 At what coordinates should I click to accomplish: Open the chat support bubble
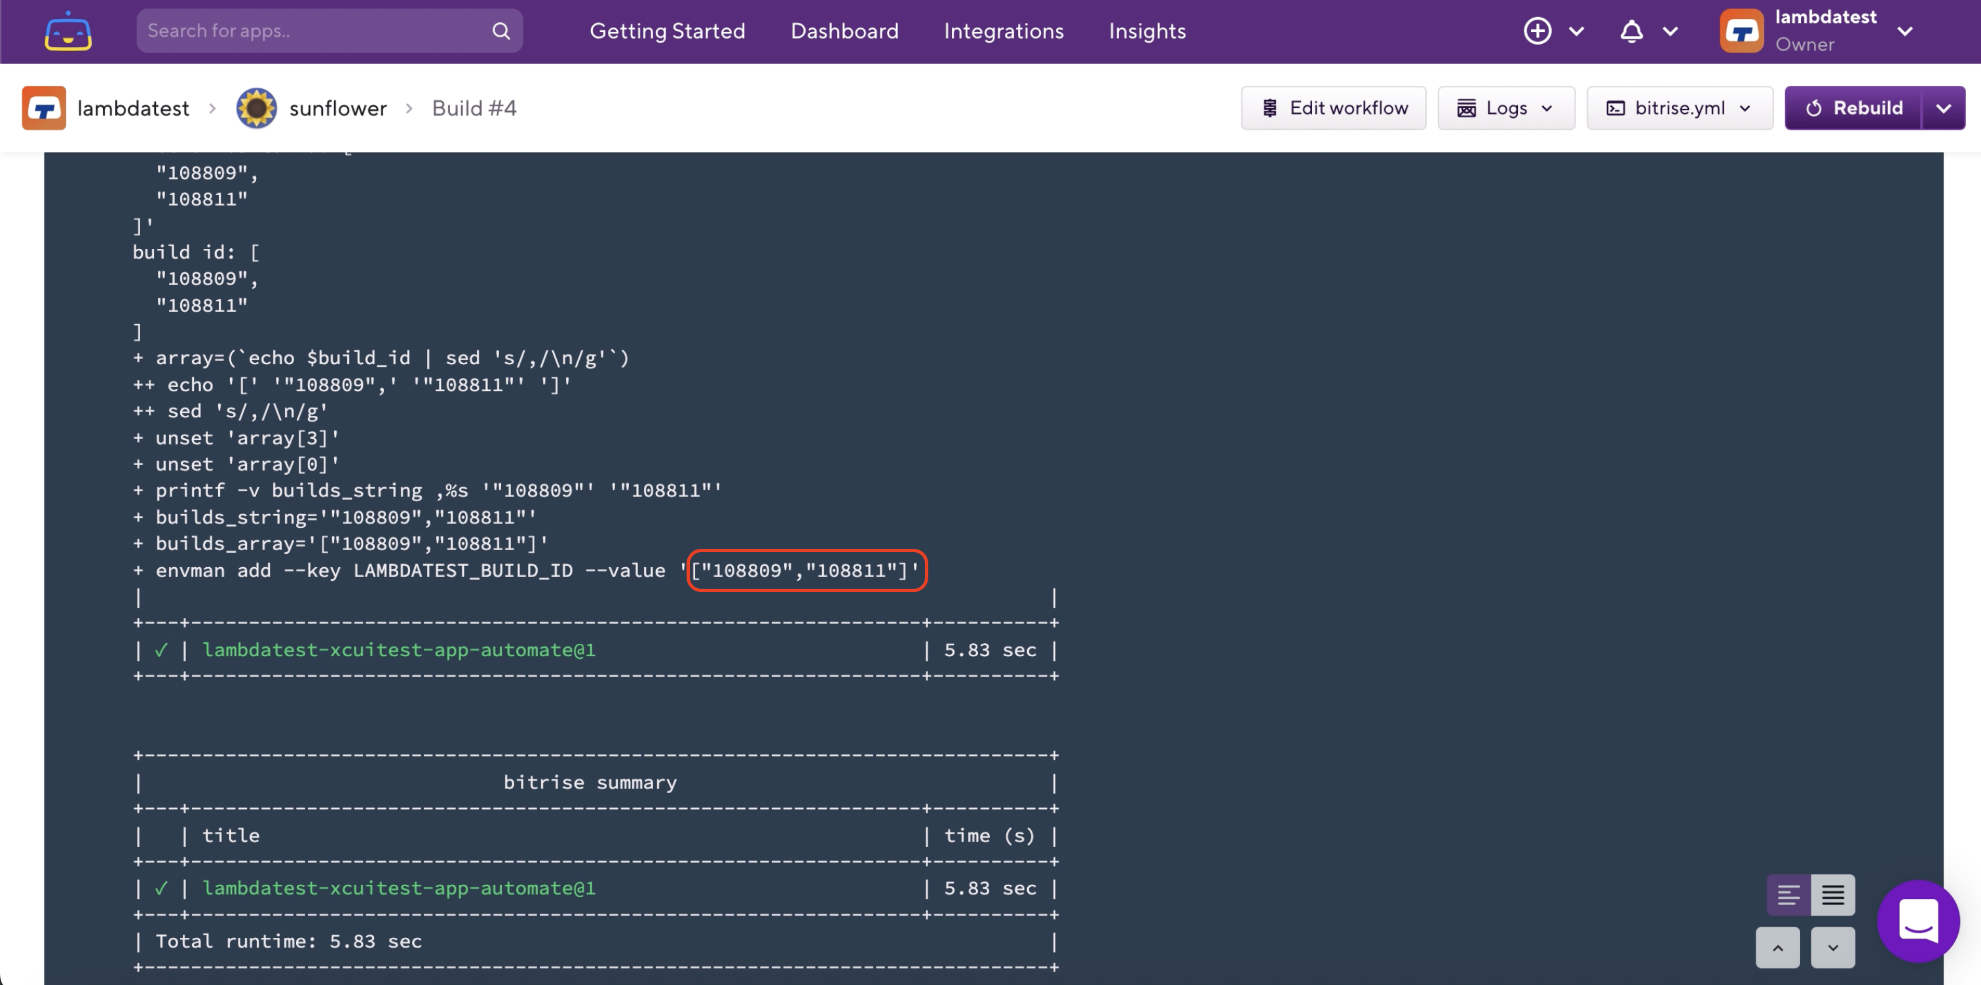point(1917,920)
